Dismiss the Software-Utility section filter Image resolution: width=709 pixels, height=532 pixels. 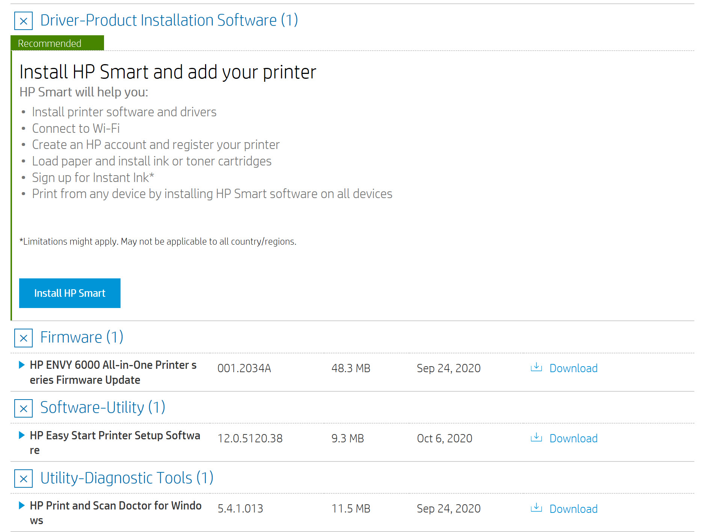pyautogui.click(x=23, y=409)
